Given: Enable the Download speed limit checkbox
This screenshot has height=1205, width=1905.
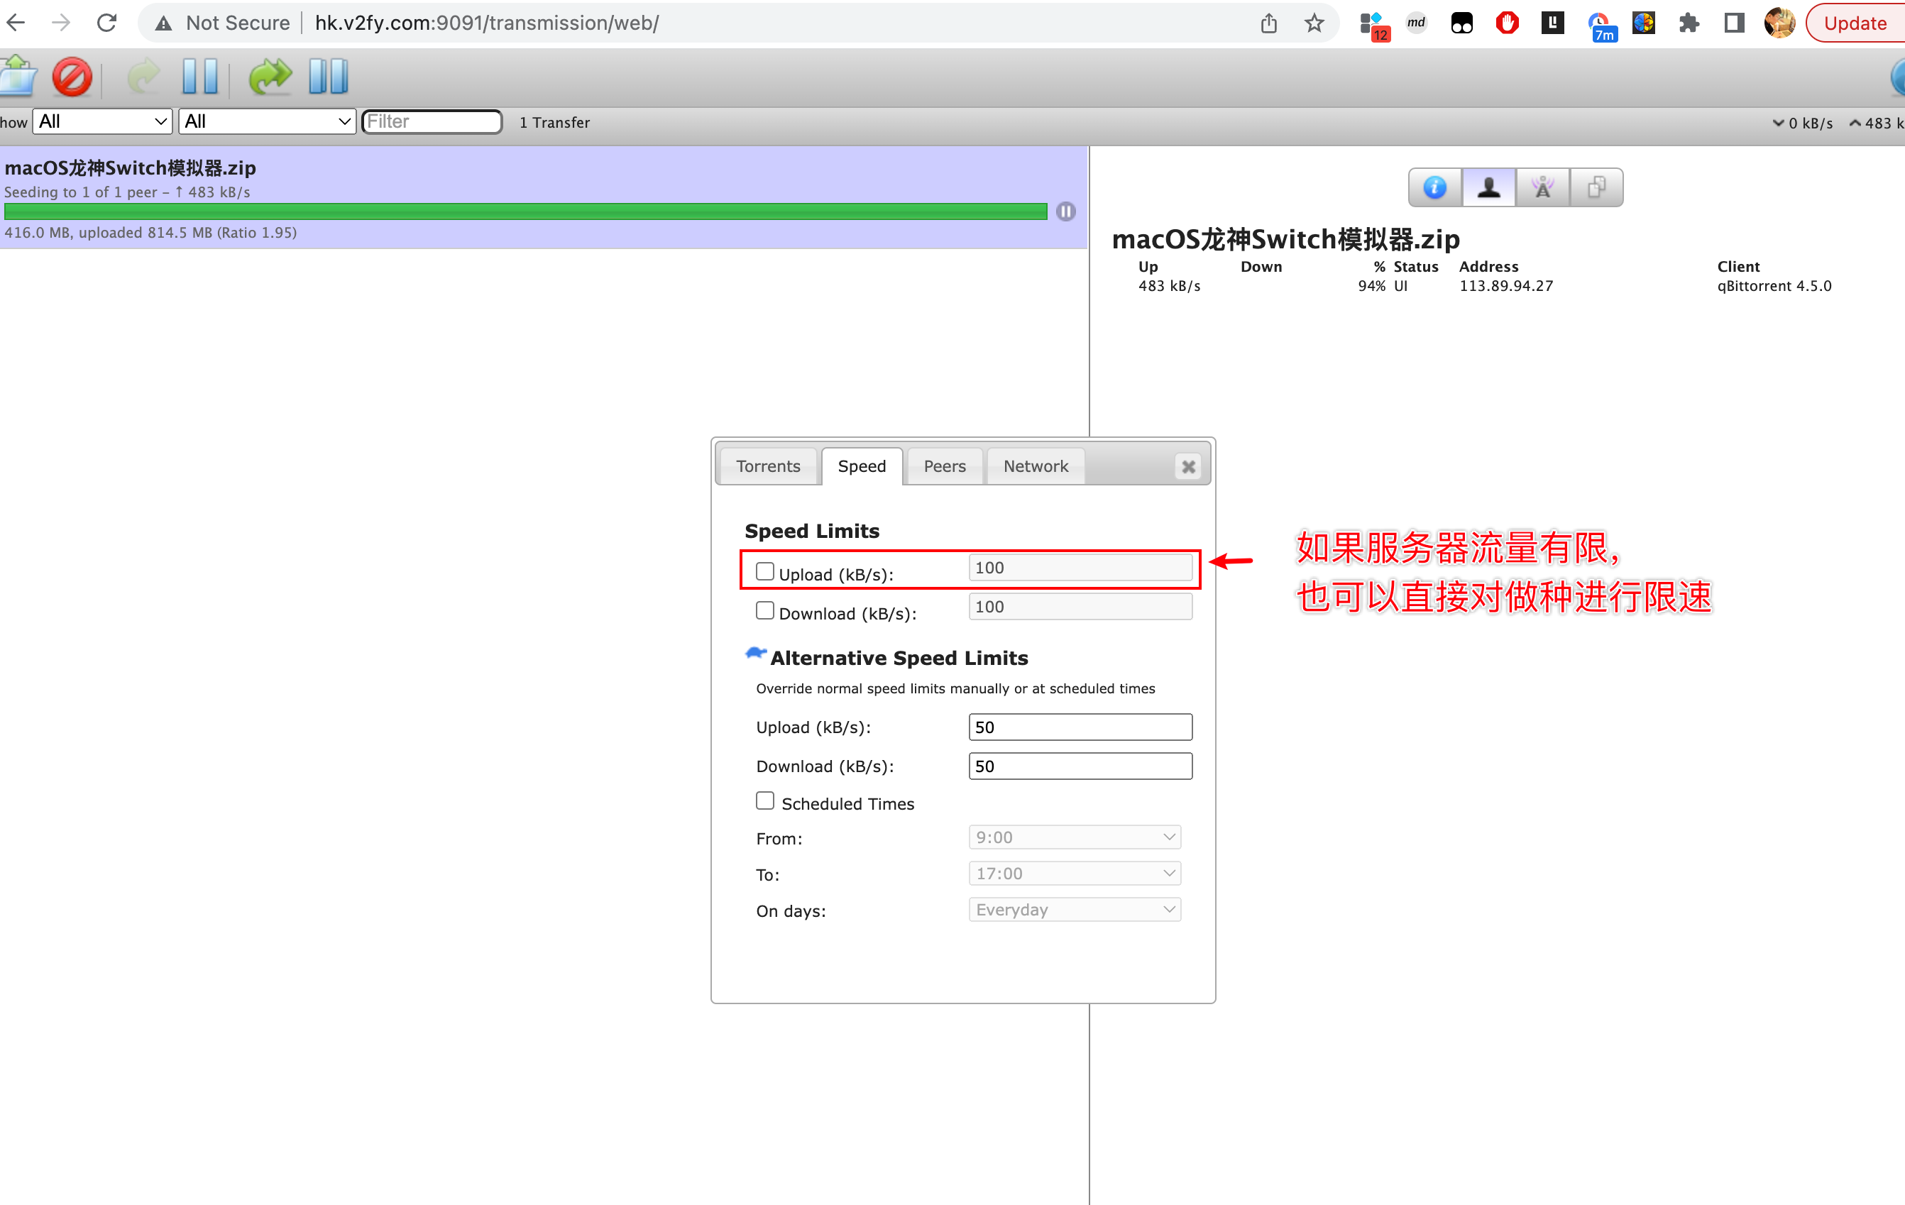Looking at the screenshot, I should 764,610.
